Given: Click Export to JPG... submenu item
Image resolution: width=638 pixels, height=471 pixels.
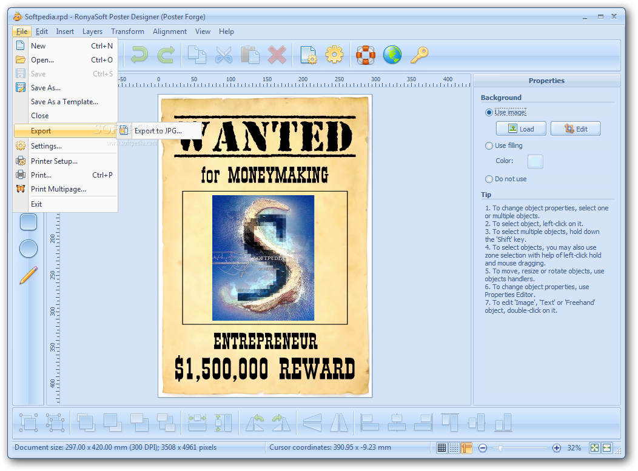Looking at the screenshot, I should coord(158,130).
